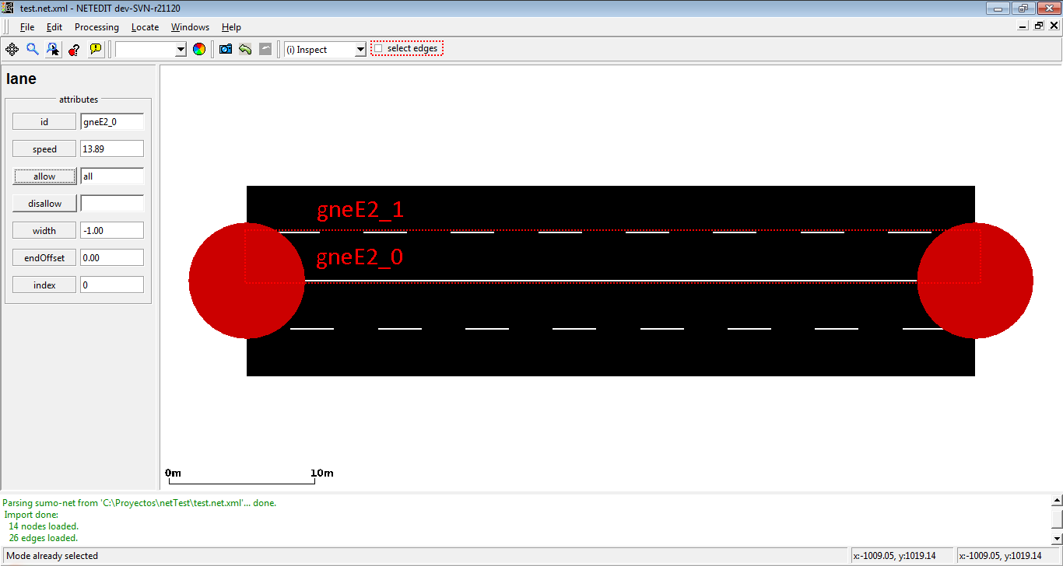This screenshot has height=566, width=1063.
Task: Click the message log scroll down arrow
Action: pos(1056,538)
